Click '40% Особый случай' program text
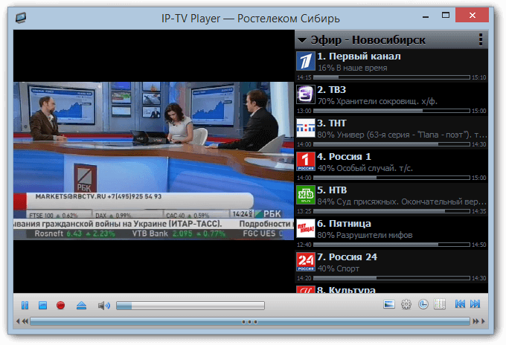506x345 pixels. 365,168
